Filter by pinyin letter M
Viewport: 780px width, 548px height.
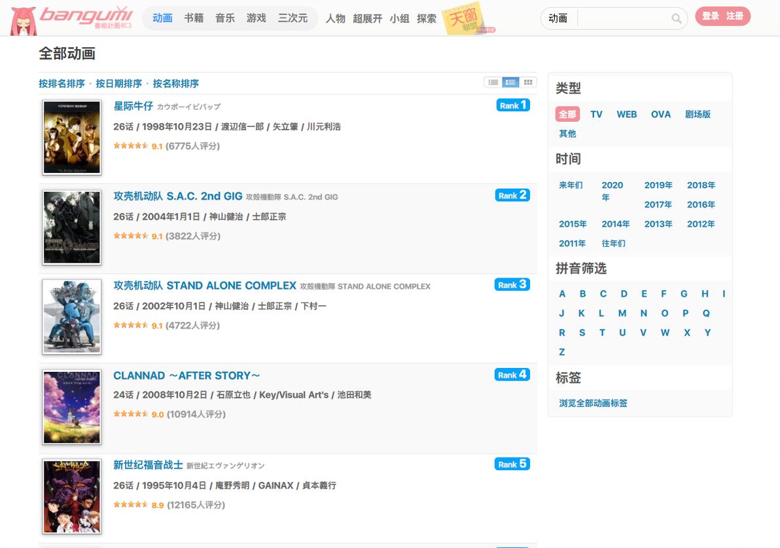(x=622, y=313)
